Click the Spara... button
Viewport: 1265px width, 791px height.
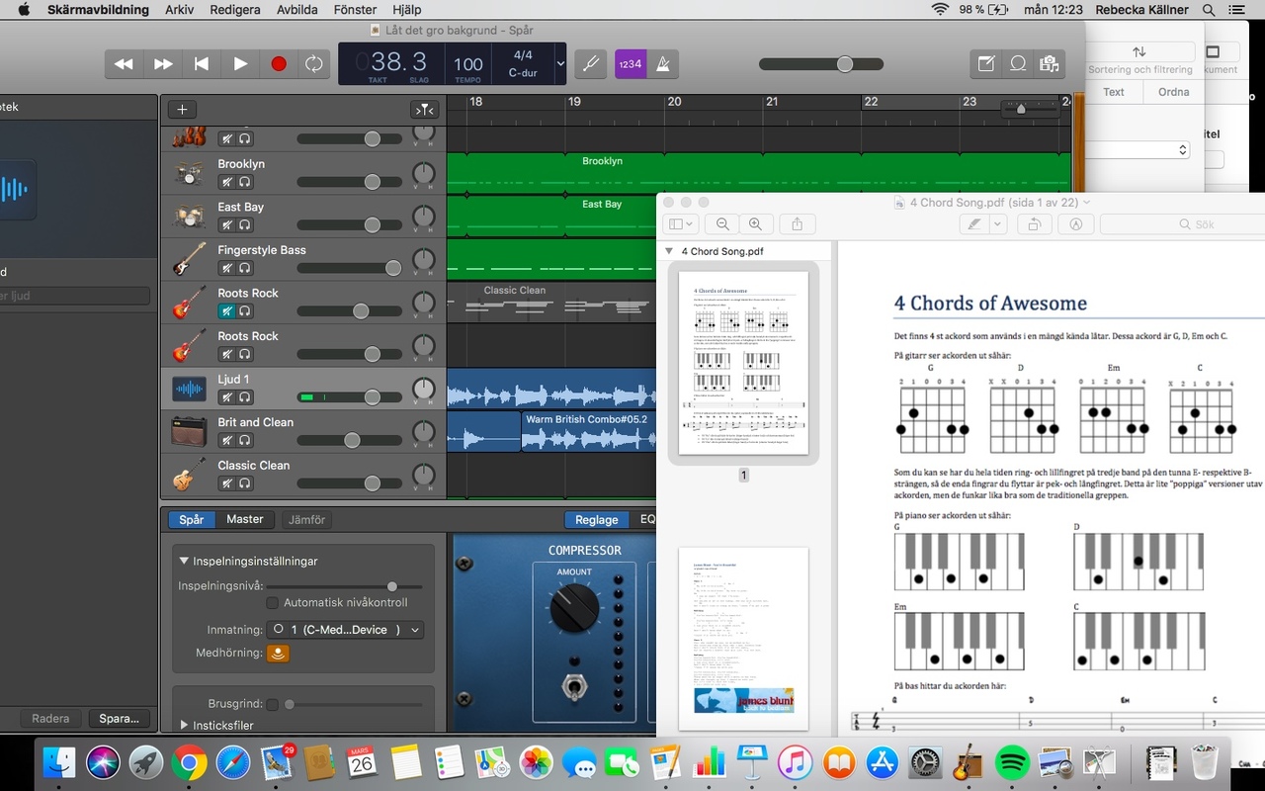coord(120,719)
